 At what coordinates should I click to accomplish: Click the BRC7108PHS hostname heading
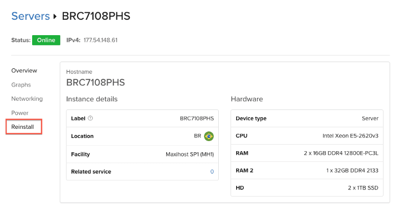point(95,82)
